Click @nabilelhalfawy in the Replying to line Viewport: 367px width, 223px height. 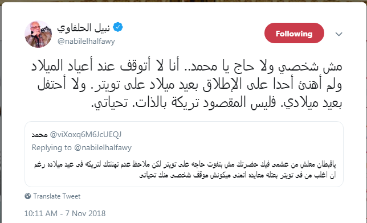click(103, 147)
